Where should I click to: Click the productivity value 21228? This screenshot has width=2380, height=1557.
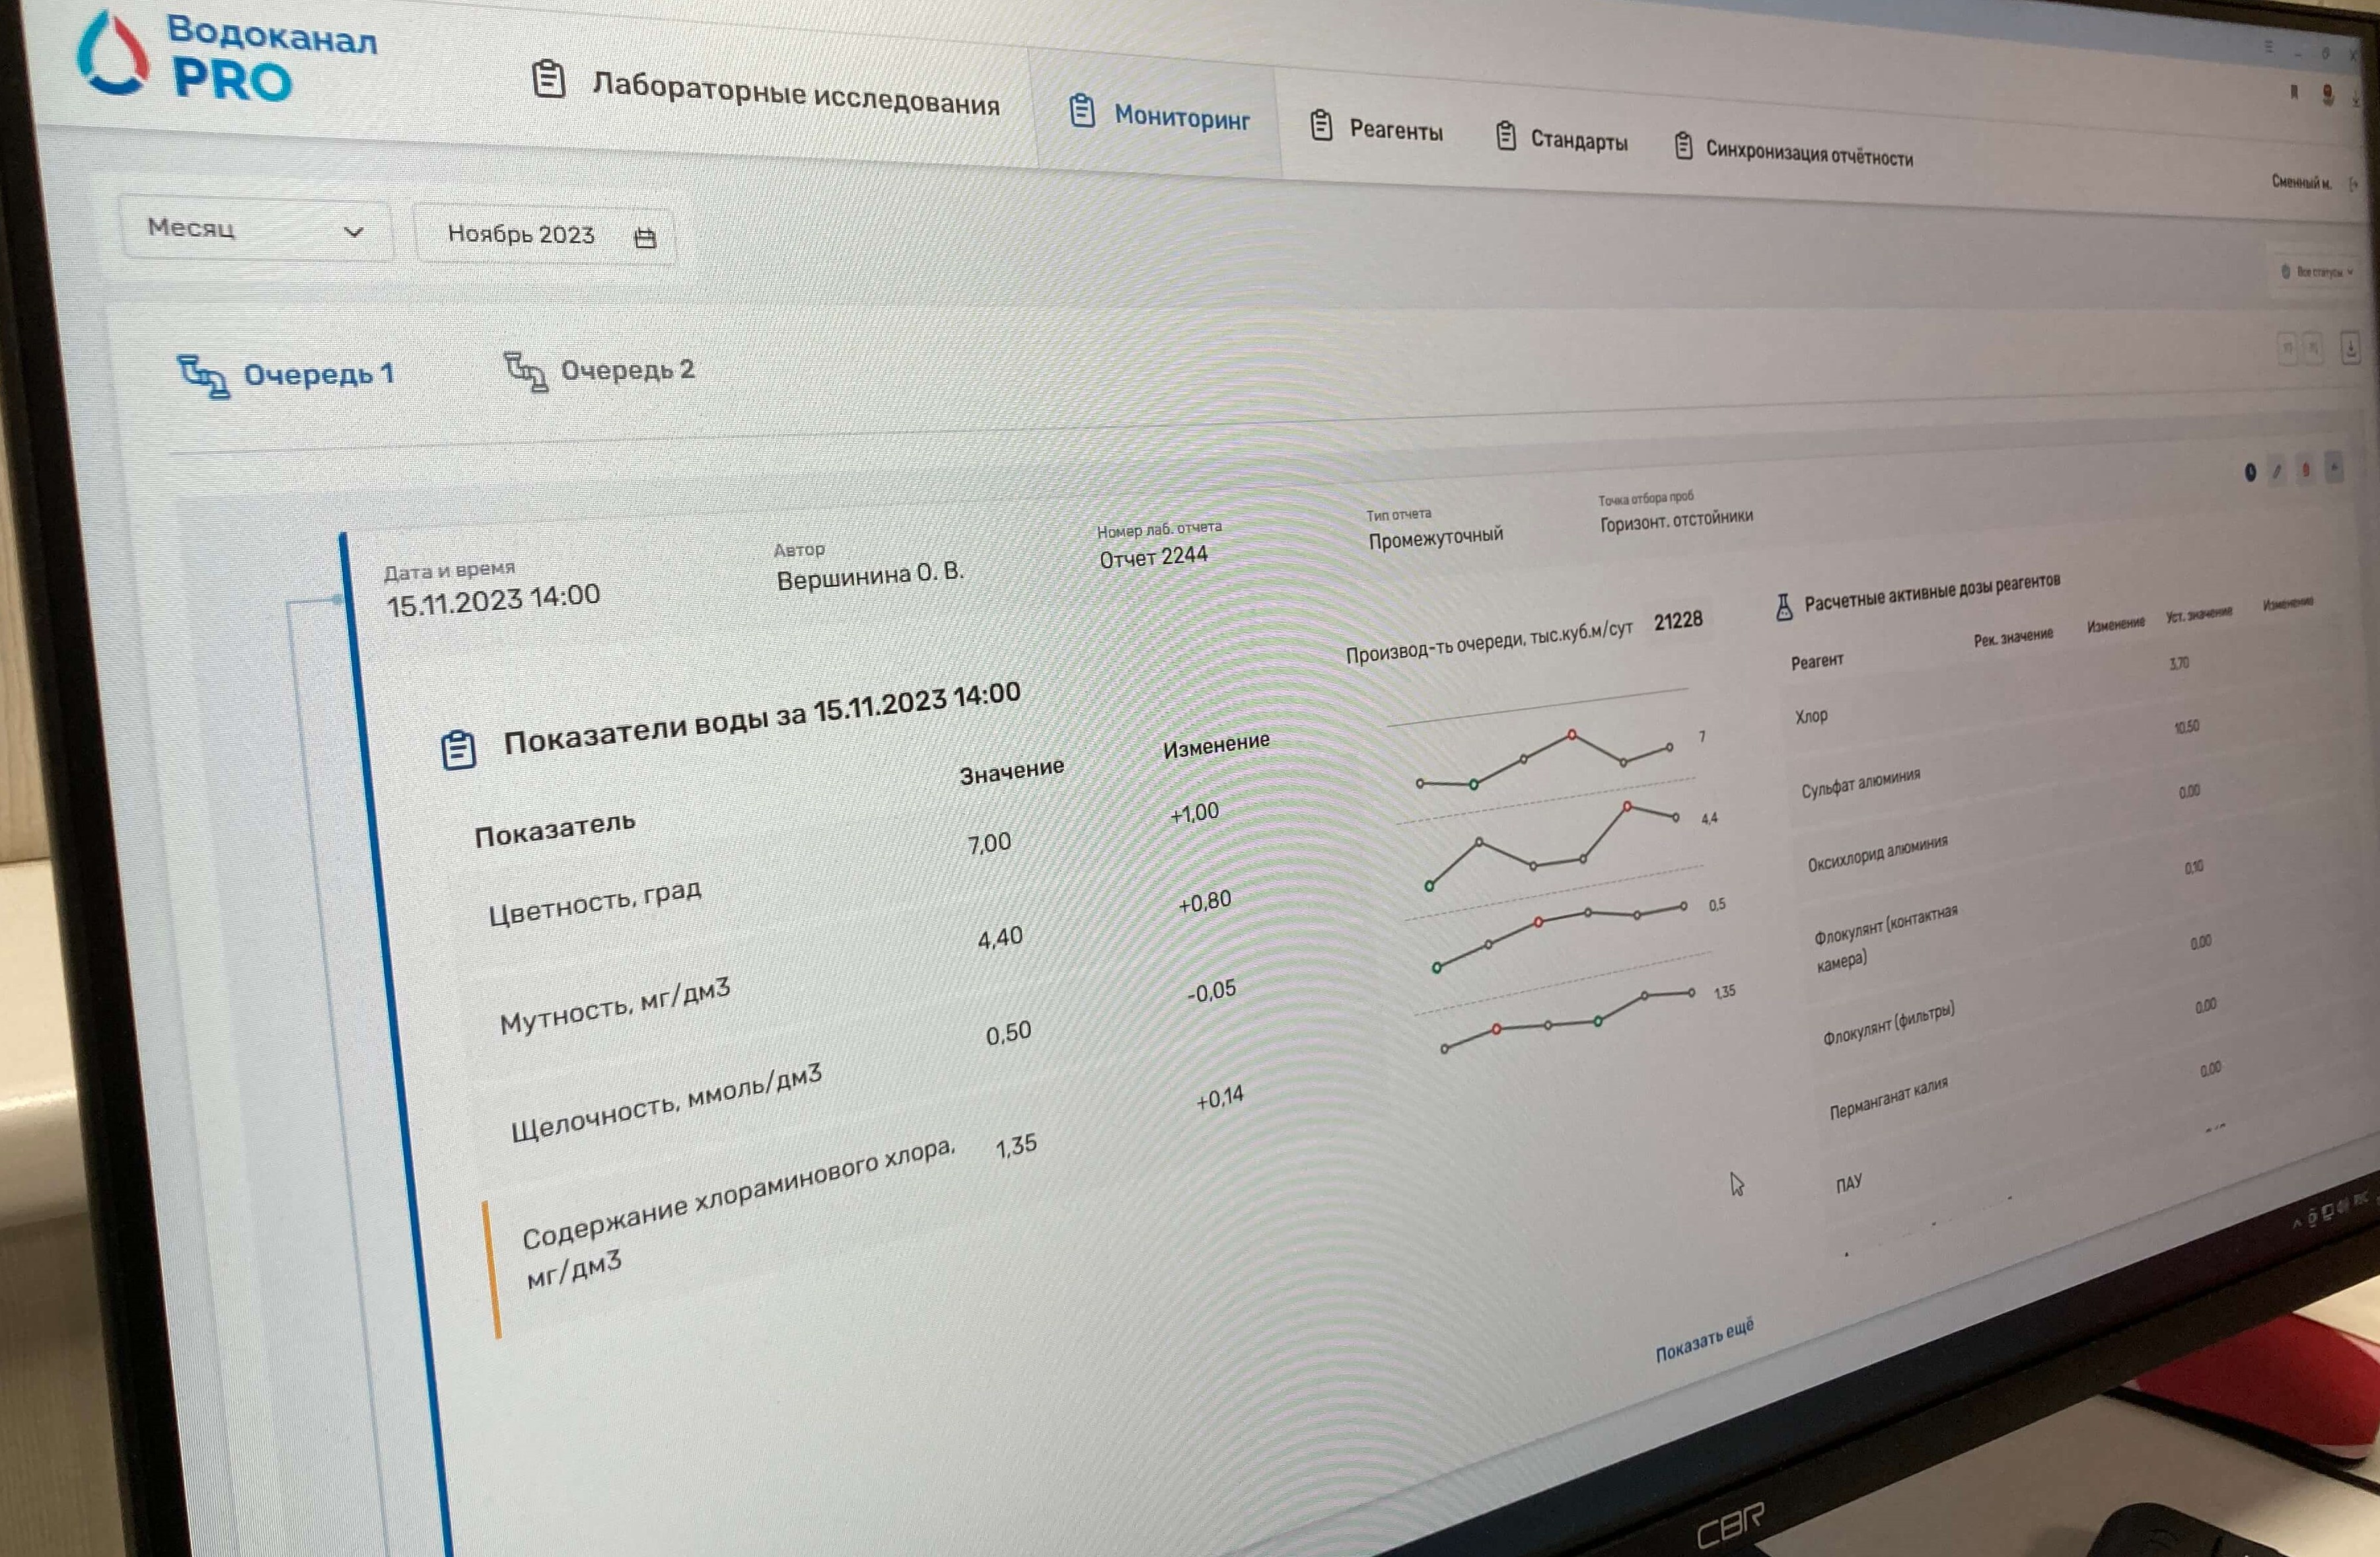[x=1678, y=621]
